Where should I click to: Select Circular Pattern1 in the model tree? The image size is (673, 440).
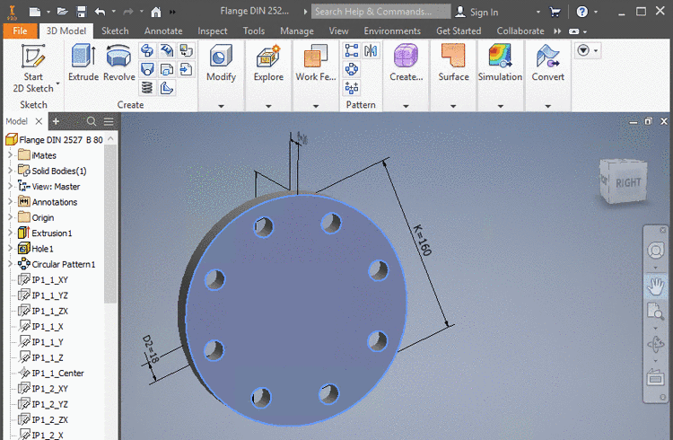click(x=63, y=264)
